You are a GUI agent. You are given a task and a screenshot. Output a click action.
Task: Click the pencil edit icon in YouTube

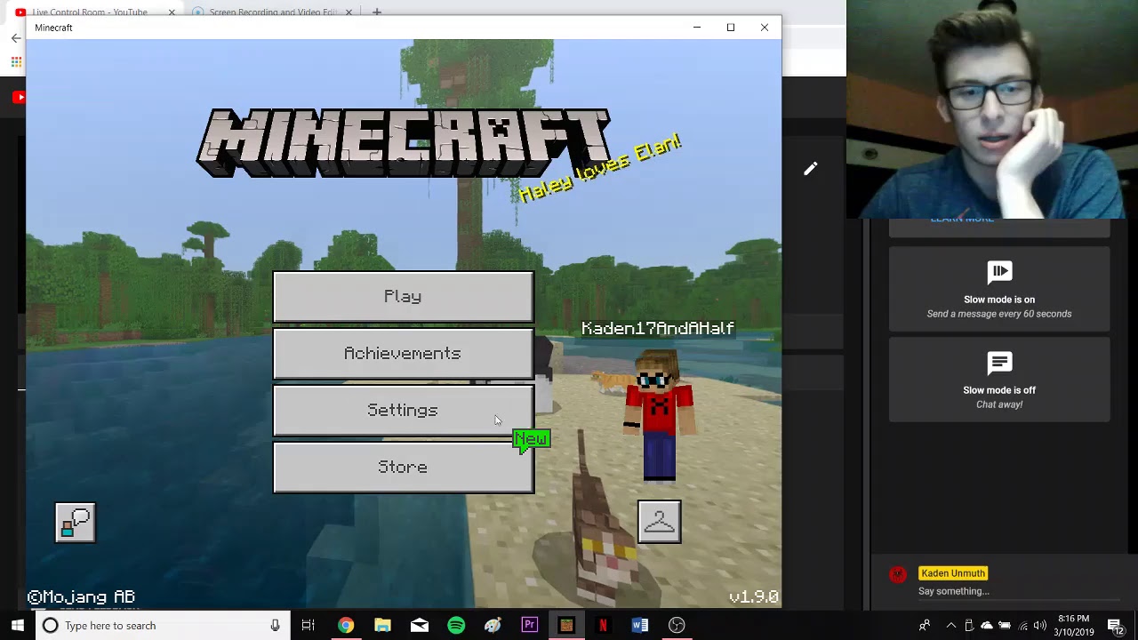[811, 169]
